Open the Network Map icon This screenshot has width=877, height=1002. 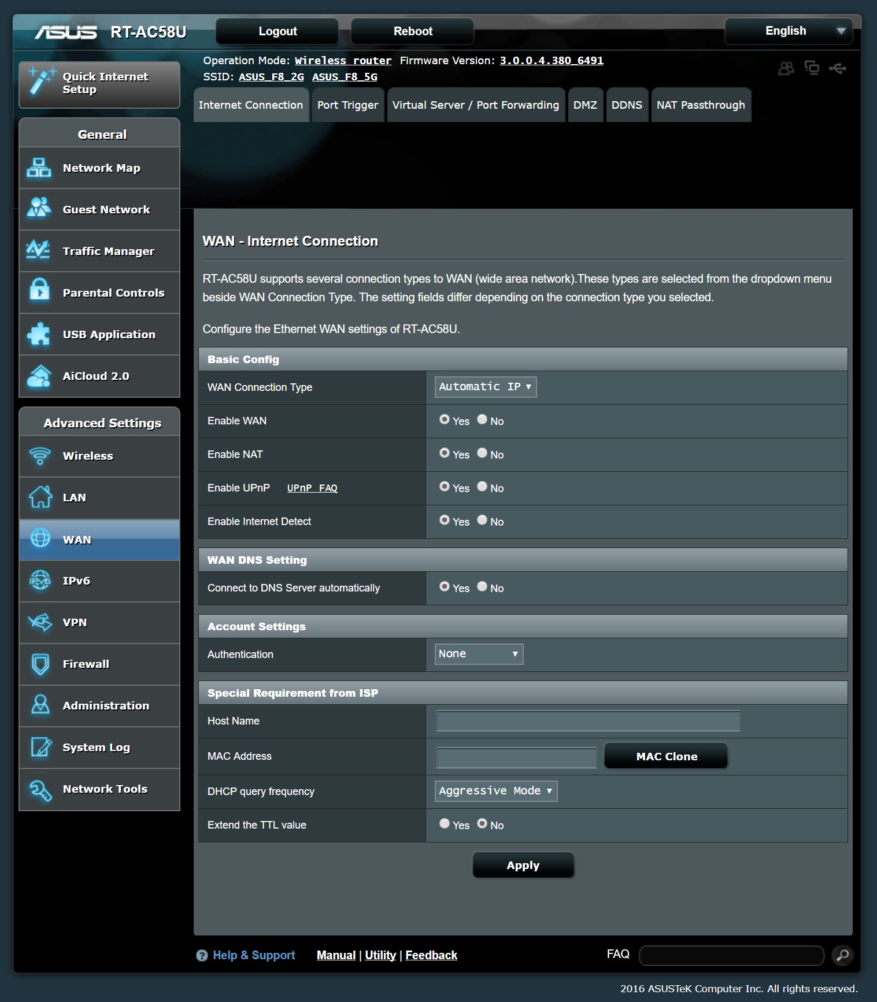(39, 168)
